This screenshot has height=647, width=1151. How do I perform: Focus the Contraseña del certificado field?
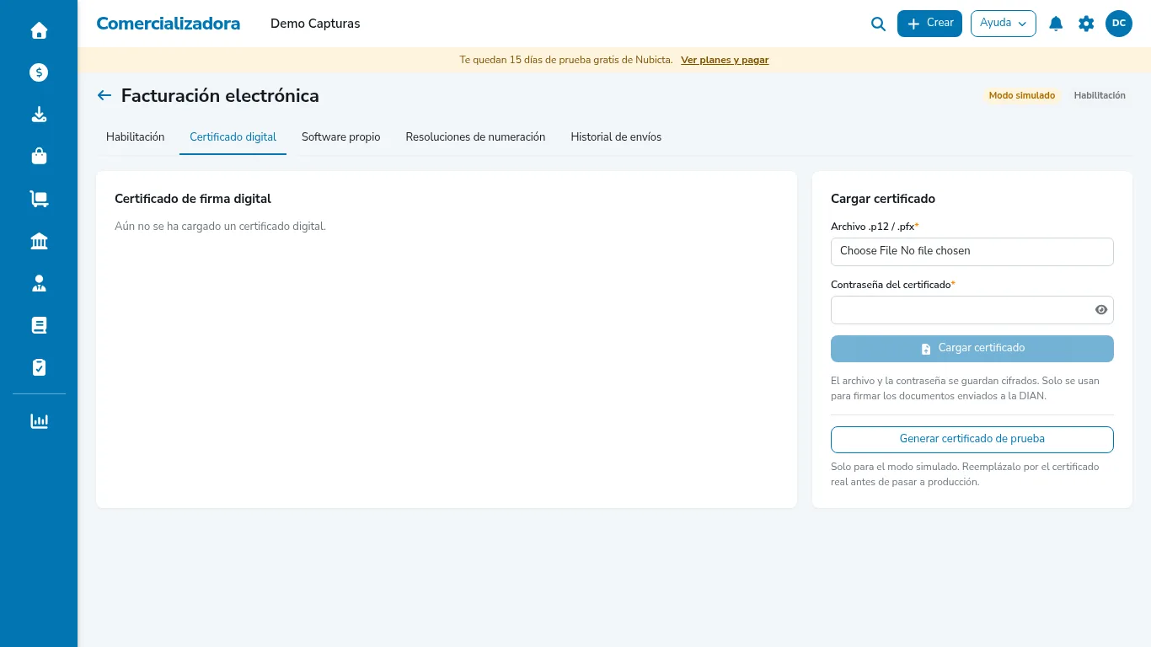(x=972, y=310)
